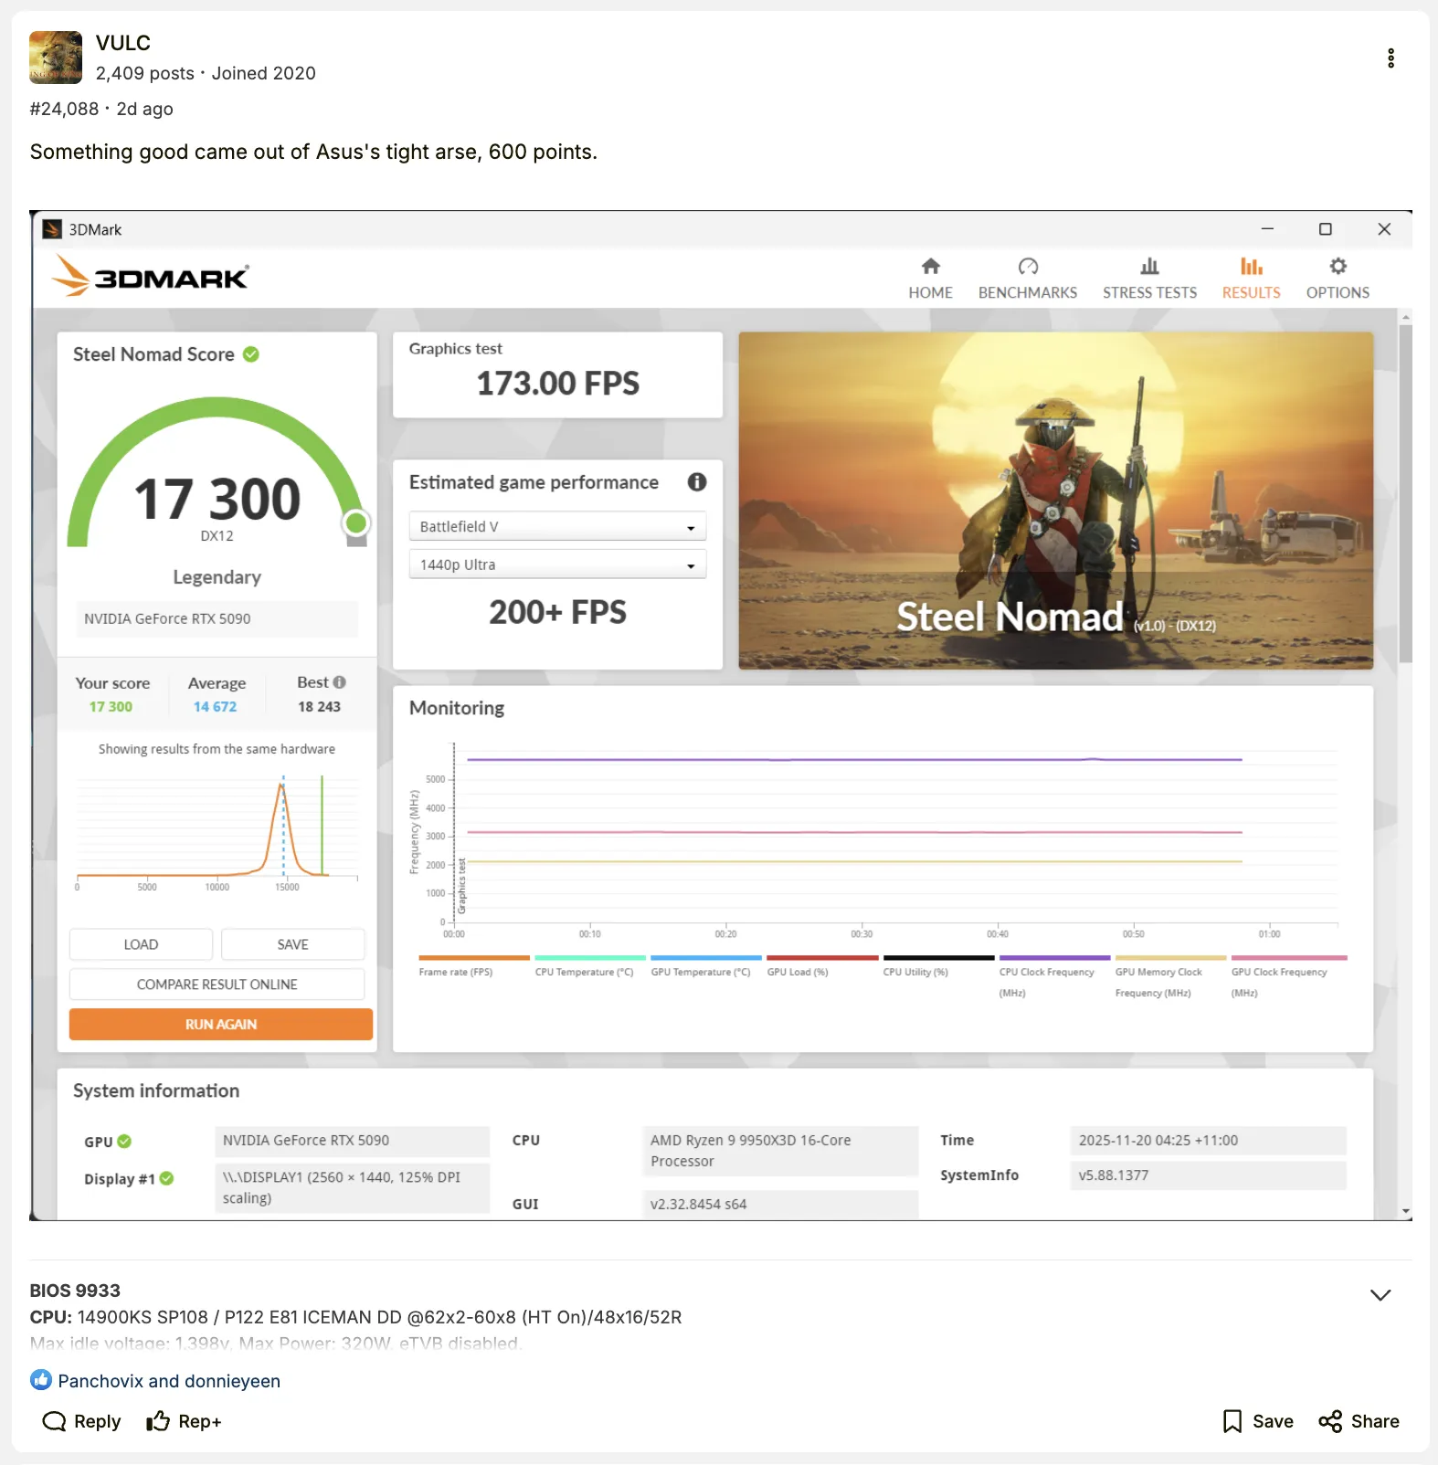Viewport: 1438px width, 1465px height.
Task: Expand the signature with the chevron
Action: [1380, 1295]
